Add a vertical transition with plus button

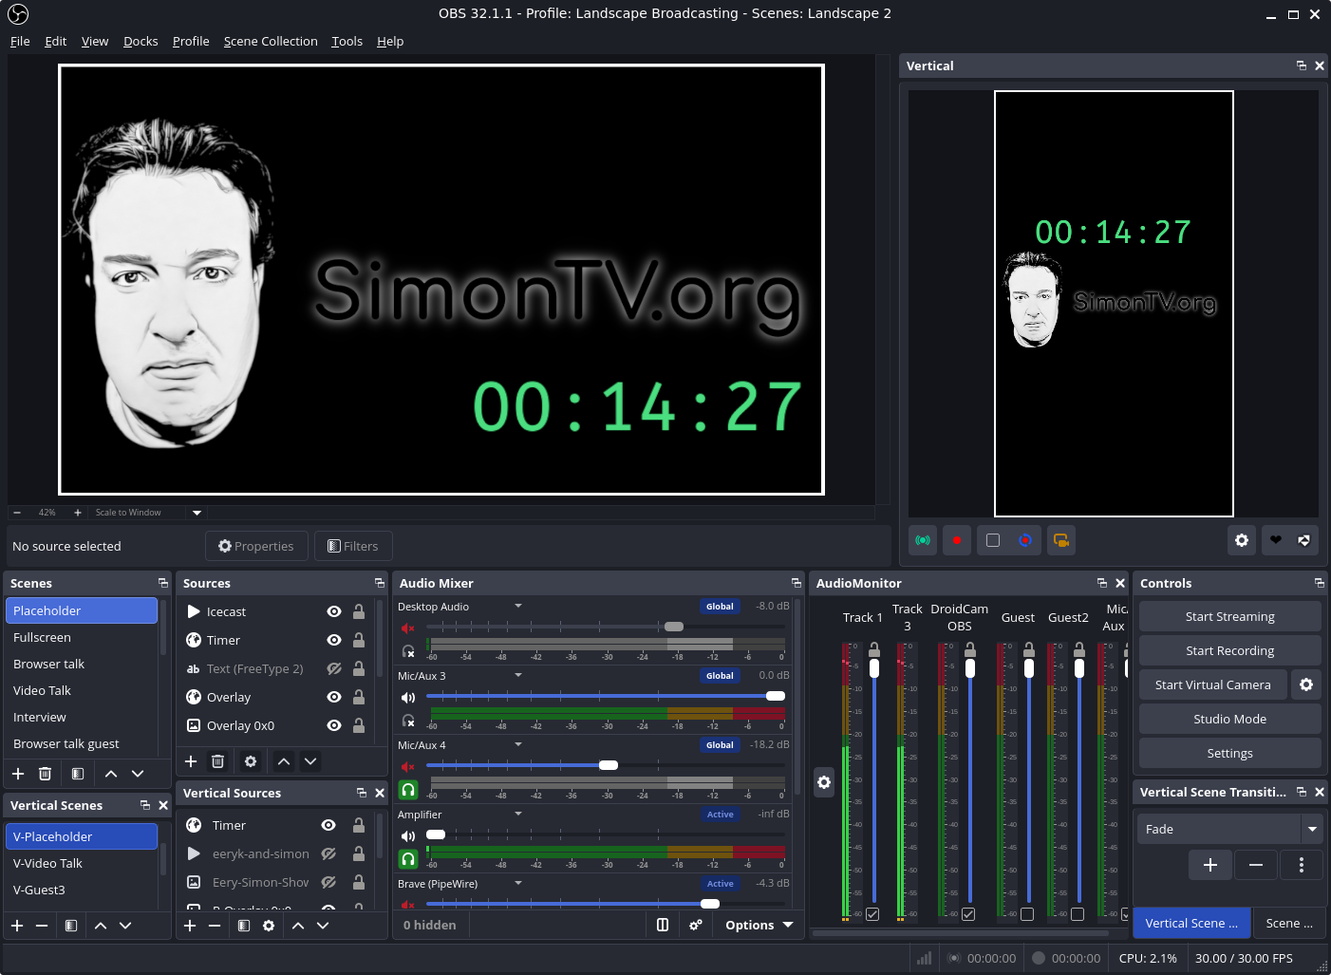point(1210,865)
